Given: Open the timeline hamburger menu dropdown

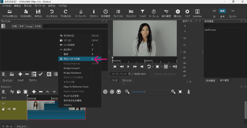Looking at the screenshot, I should (x=4, y=92).
